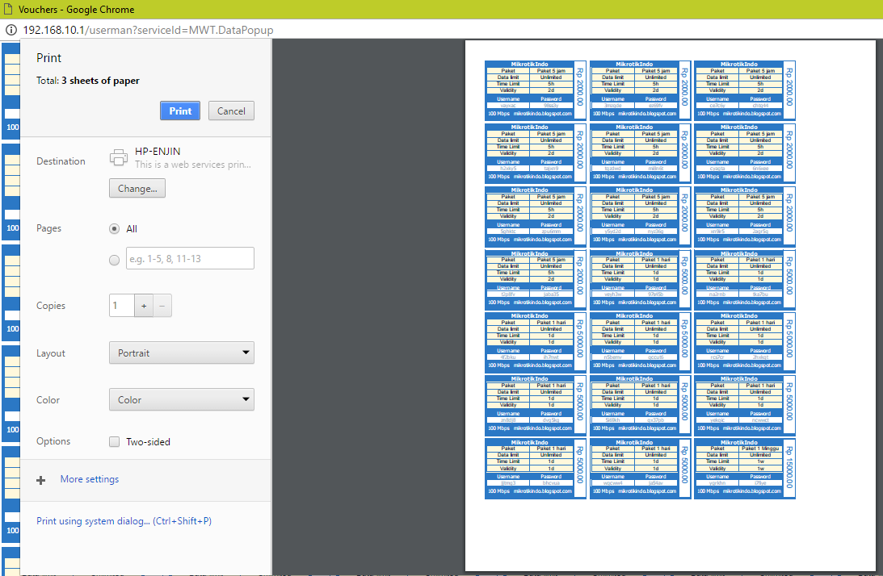Click the site info icon in address bar

pos(11,30)
